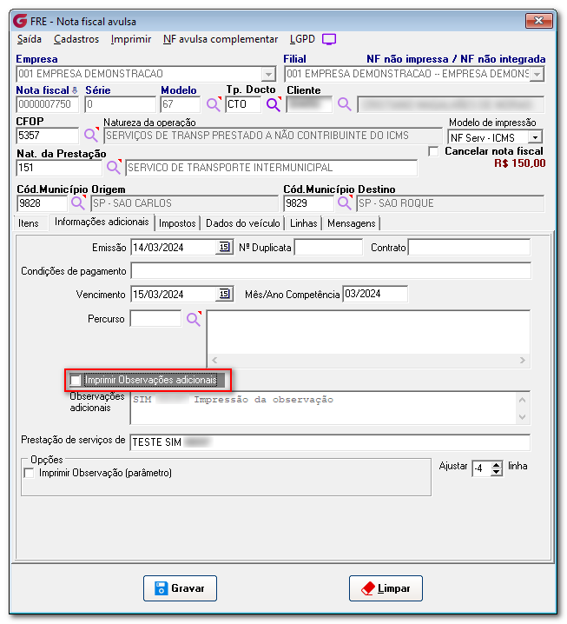Click the Observações adicionais text area

pos(323,408)
